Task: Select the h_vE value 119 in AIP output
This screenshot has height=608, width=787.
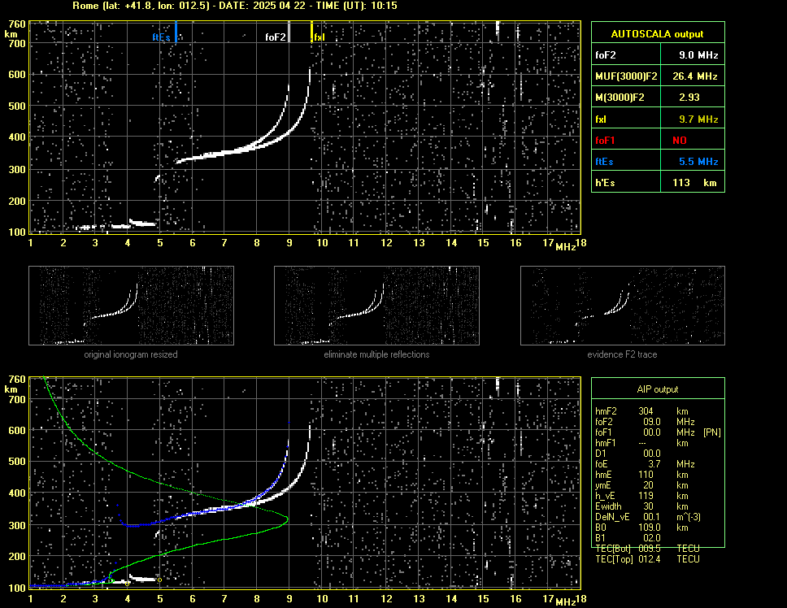Action: point(646,496)
